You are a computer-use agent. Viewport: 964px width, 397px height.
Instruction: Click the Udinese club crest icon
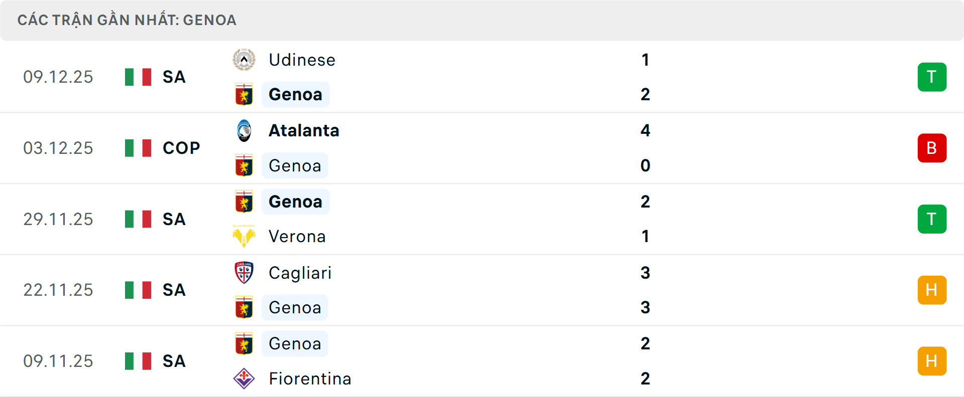click(245, 59)
